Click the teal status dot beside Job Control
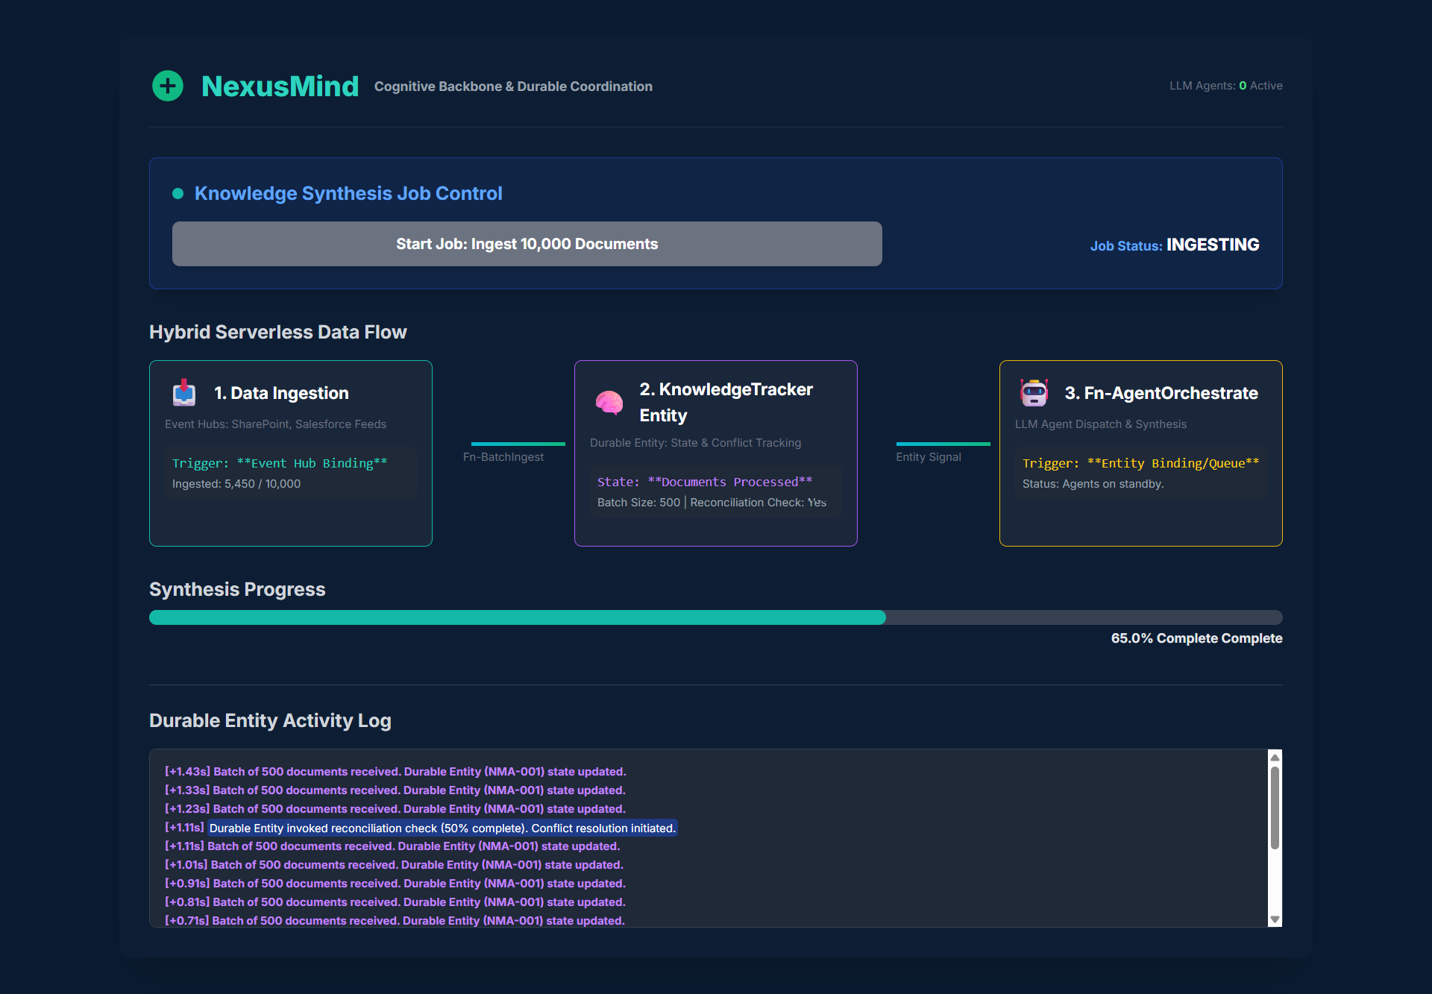 click(x=178, y=194)
